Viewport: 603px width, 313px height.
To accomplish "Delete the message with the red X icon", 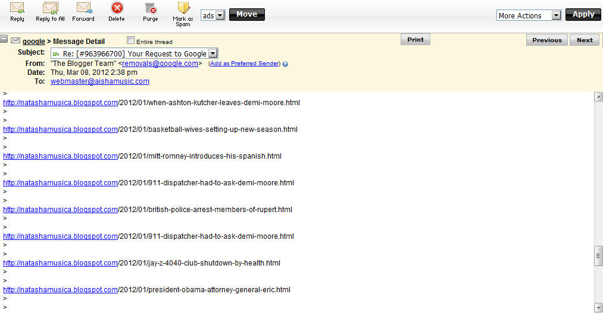I will coord(117,8).
